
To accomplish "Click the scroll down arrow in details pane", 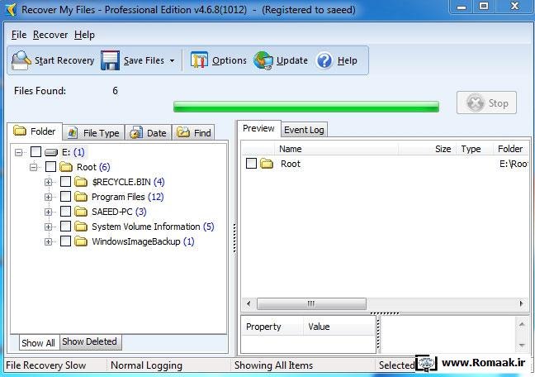I will point(522,346).
